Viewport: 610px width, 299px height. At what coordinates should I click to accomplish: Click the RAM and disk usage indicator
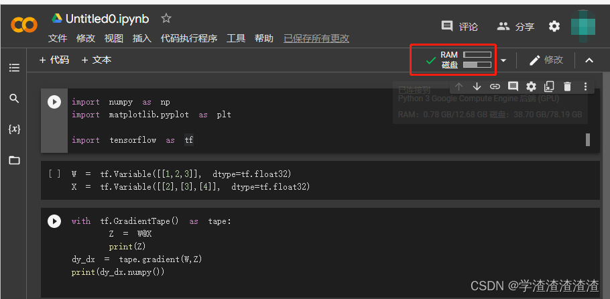pos(466,60)
